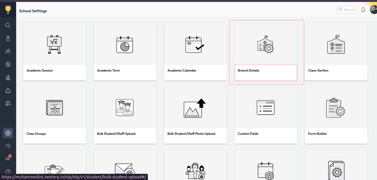Image resolution: width=377 pixels, height=180 pixels.
Task: Launch the Form Builder
Action: (x=336, y=115)
